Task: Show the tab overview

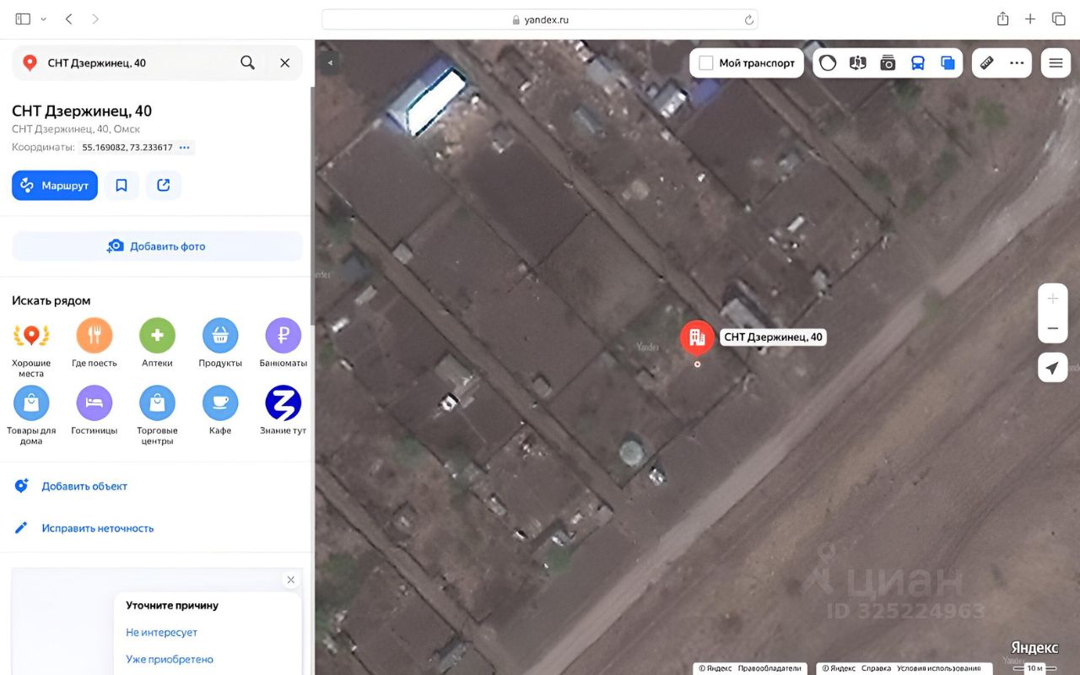Action: click(x=1058, y=19)
